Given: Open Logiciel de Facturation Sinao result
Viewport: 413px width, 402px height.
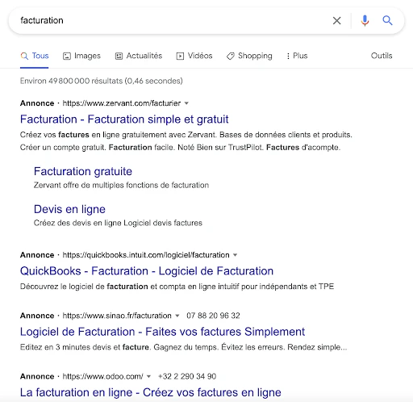Looking at the screenshot, I should (162, 332).
